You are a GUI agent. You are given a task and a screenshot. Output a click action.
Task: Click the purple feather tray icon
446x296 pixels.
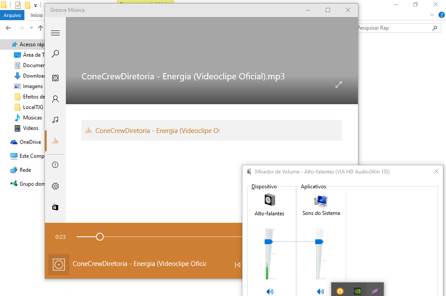tap(375, 291)
